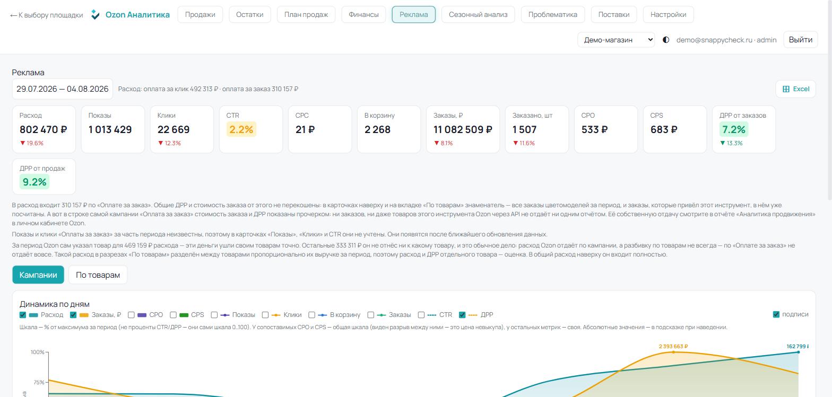Click the Заказано, шт value 1 507
The height and width of the screenshot is (397, 832).
pos(525,129)
